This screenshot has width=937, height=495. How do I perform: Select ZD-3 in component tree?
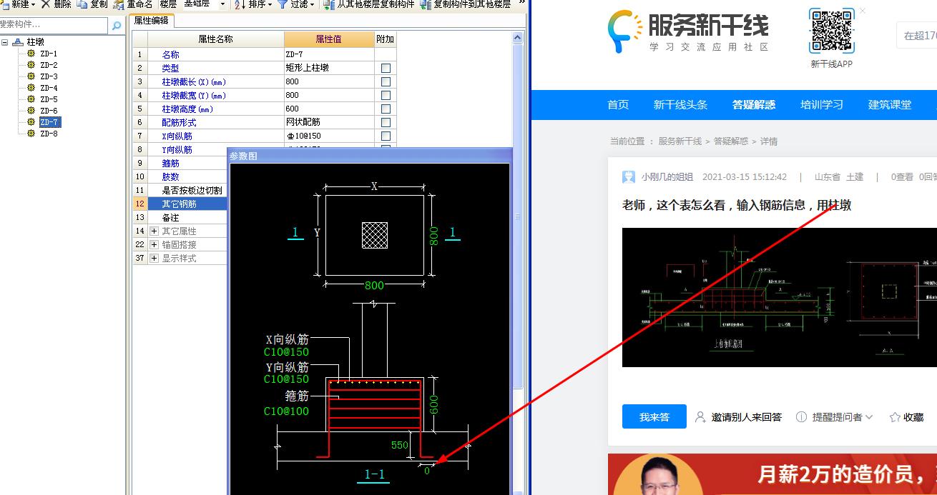click(x=49, y=76)
